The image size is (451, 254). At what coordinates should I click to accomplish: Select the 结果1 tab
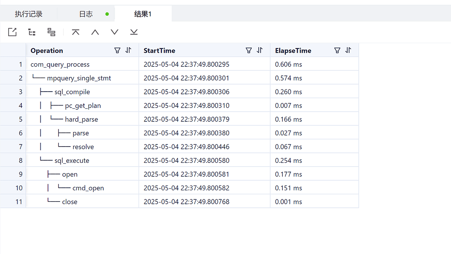[142, 14]
